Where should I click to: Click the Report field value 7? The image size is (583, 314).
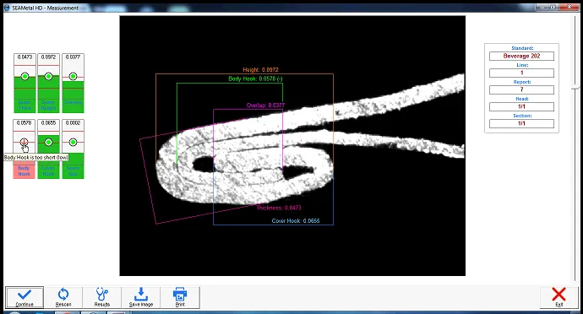(521, 89)
